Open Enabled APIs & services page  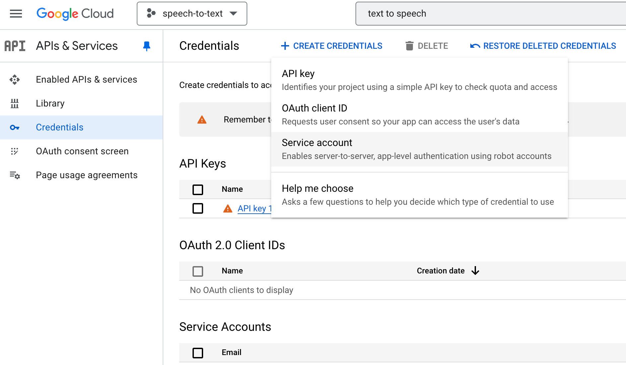point(86,80)
